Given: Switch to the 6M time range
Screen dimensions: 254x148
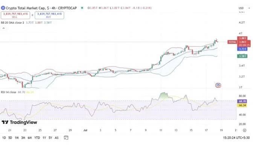Looking at the screenshot, I should click(x=30, y=138).
